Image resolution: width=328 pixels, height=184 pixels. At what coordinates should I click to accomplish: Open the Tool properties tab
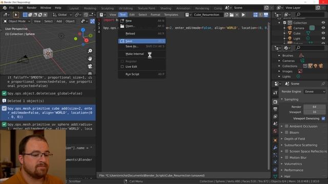click(x=275, y=93)
